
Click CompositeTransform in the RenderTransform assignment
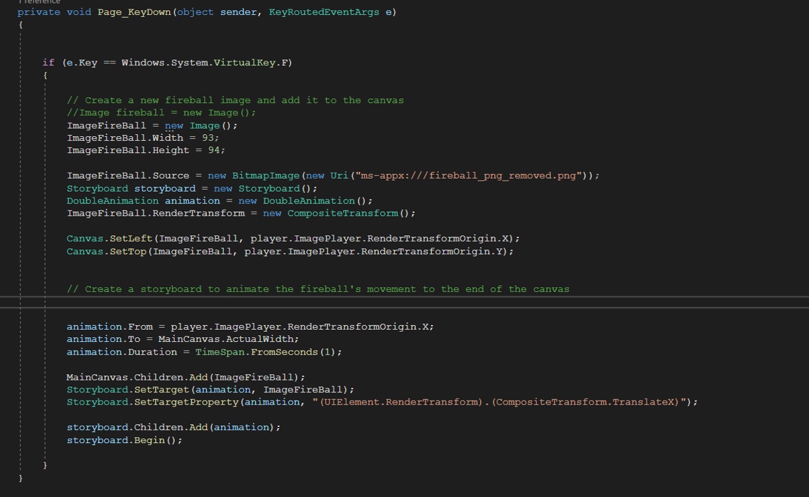coord(342,213)
